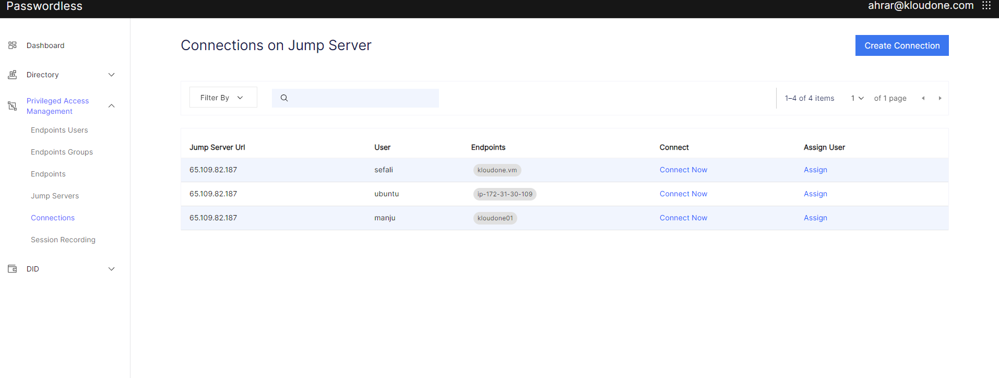Click the Directory icon in sidebar
This screenshot has width=999, height=378.
13,75
